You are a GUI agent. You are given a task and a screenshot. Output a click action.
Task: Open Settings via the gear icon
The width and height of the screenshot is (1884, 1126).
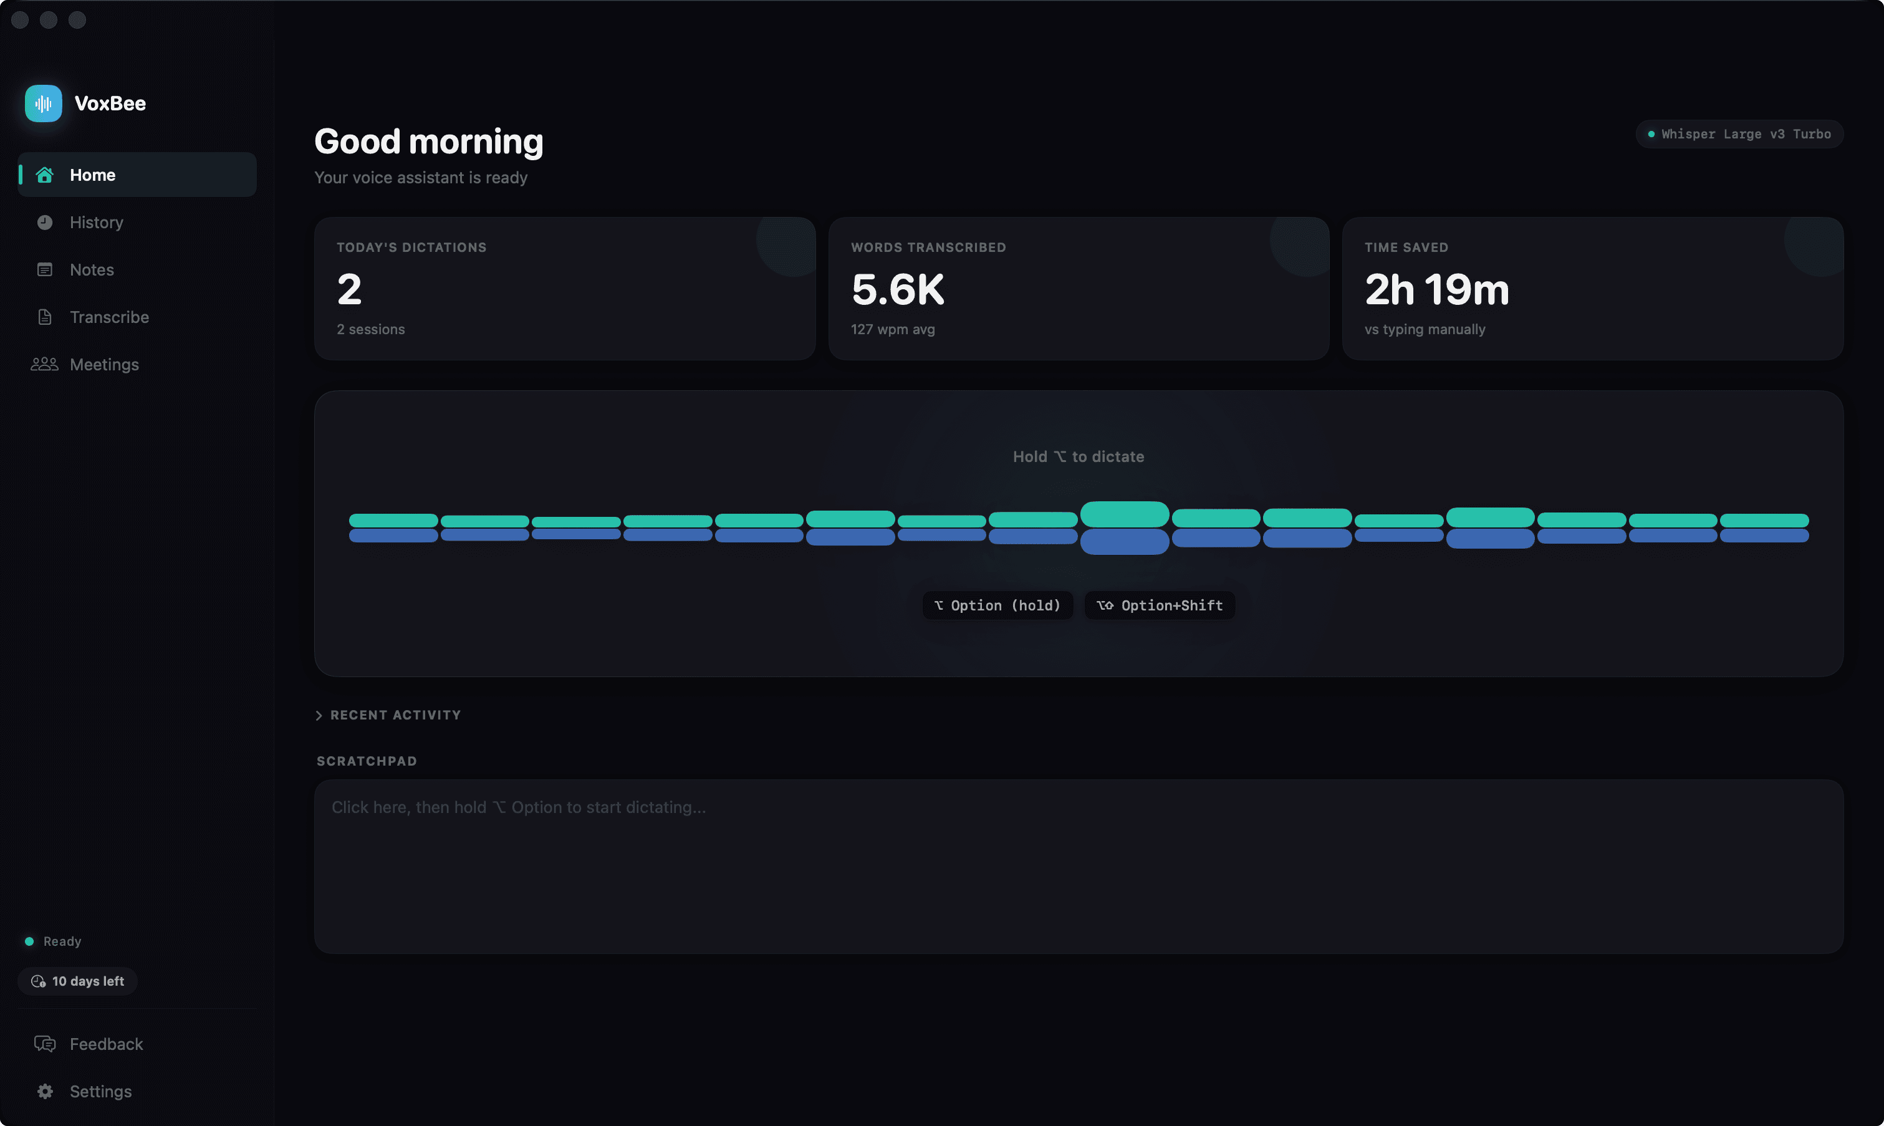tap(45, 1091)
